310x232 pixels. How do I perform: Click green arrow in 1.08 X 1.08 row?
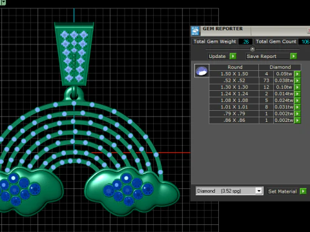pos(297,101)
